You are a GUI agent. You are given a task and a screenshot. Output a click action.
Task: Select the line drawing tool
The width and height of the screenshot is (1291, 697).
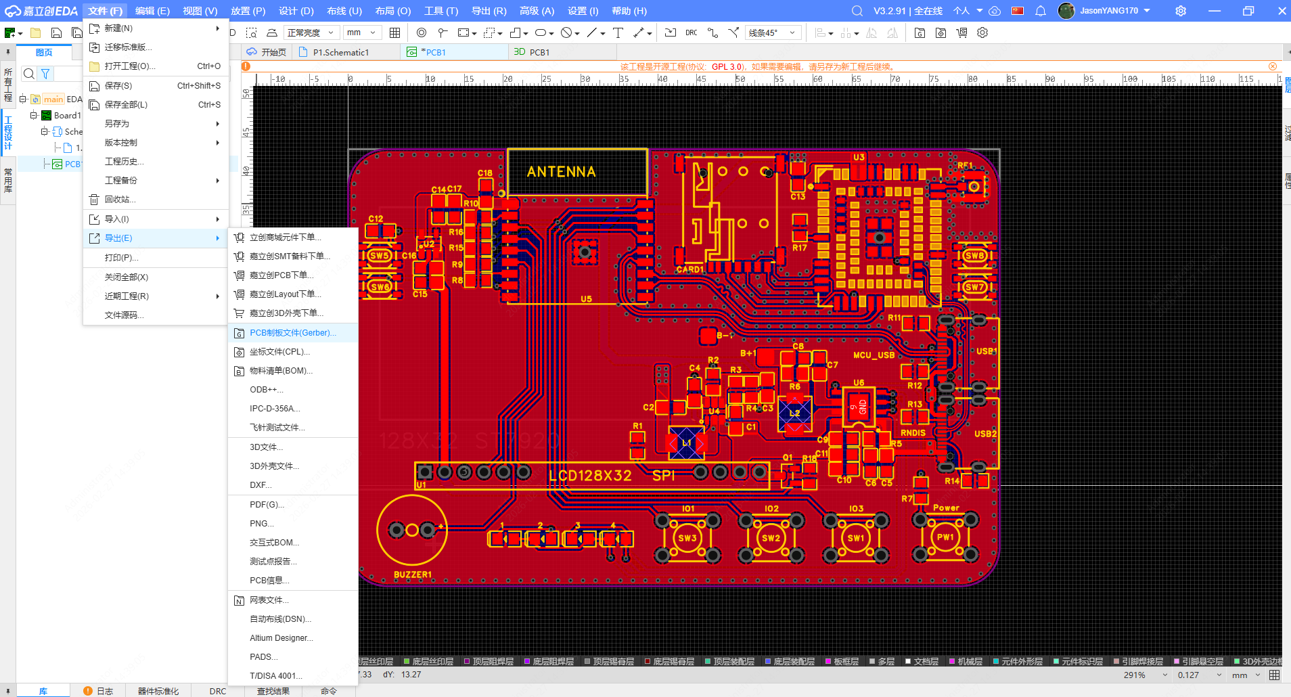[592, 32]
